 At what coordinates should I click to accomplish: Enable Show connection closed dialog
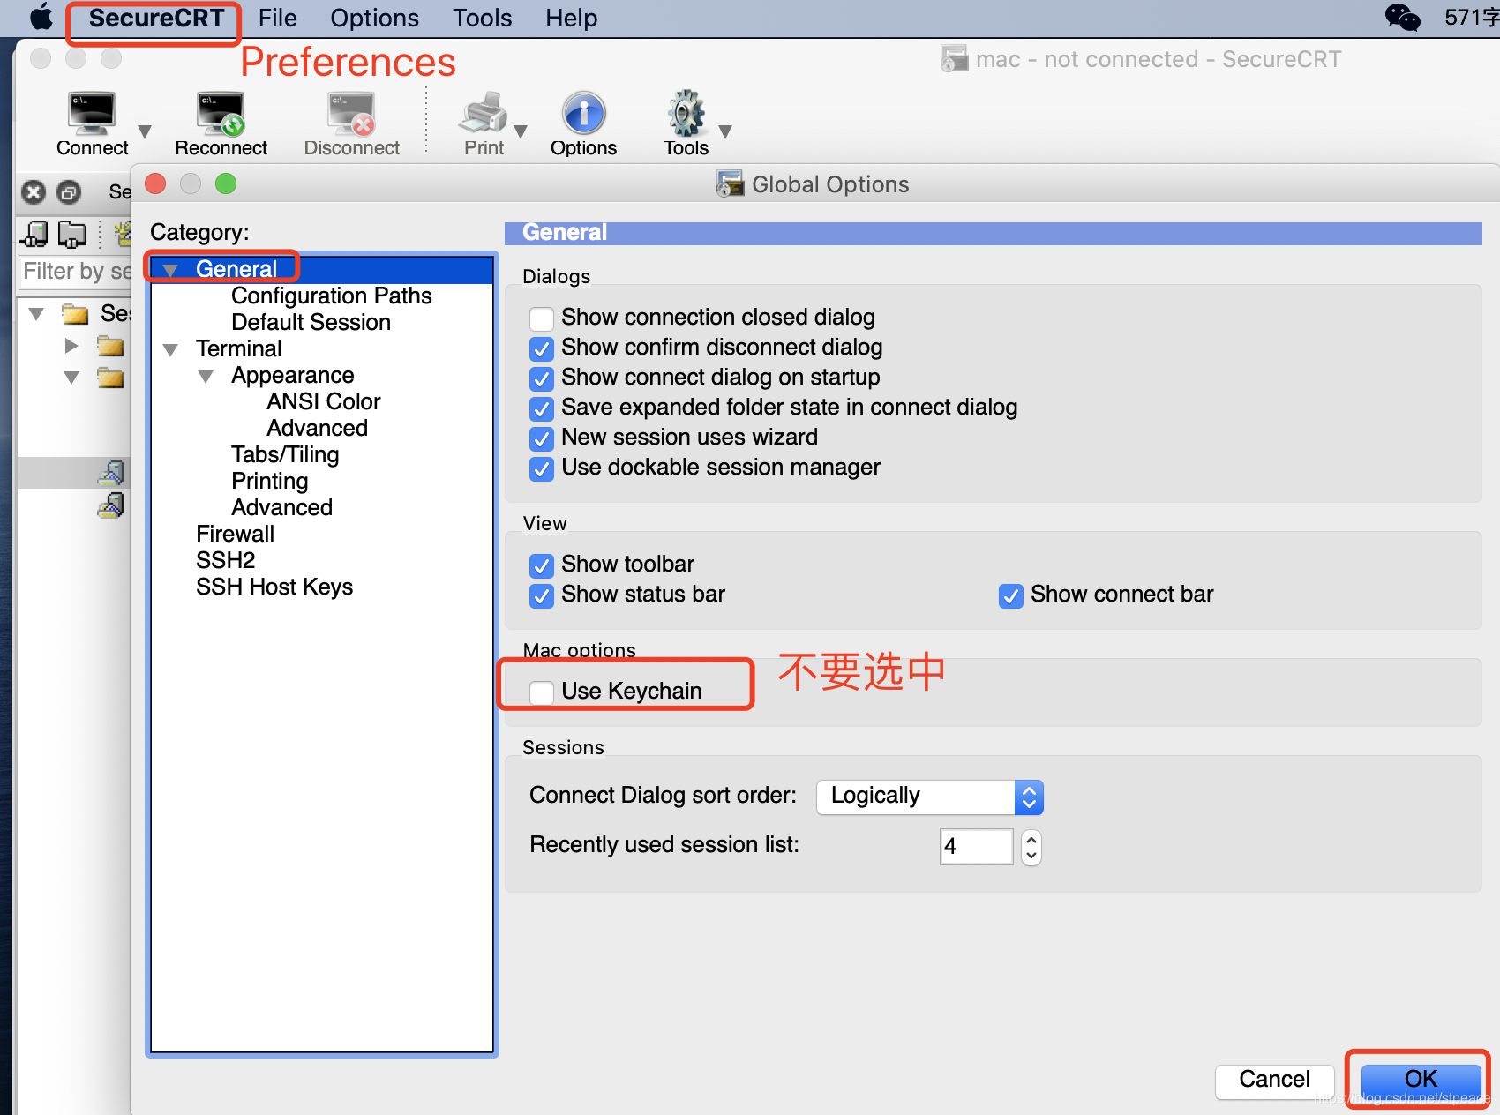click(542, 318)
